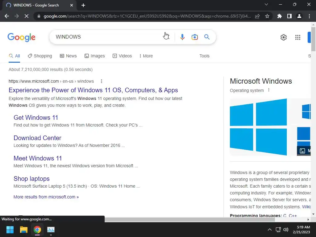This screenshot has height=237, width=316.
Task: Open the Google apps grid
Action: (298, 37)
